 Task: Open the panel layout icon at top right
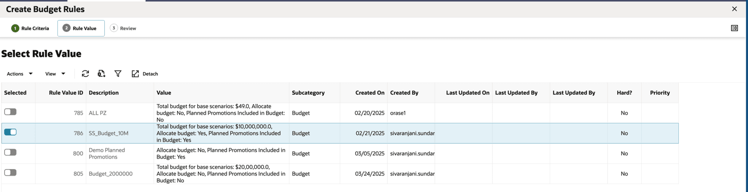point(734,28)
